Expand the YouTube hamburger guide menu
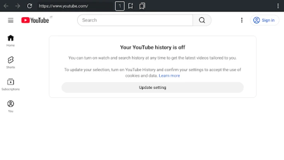284x160 pixels. [11, 20]
